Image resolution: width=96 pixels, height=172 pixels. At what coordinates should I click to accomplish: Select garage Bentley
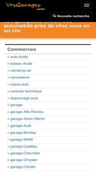23,133
